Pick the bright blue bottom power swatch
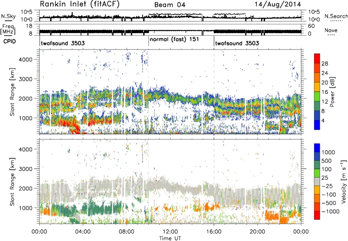 click(x=317, y=125)
